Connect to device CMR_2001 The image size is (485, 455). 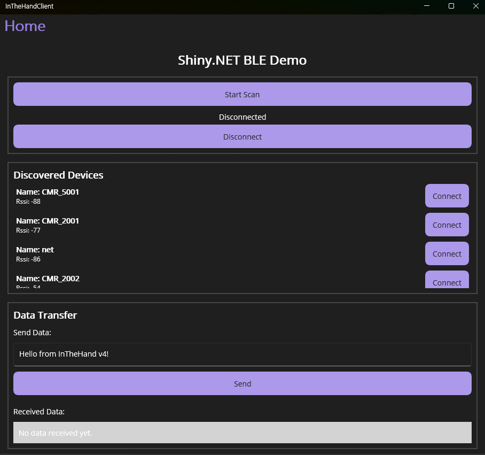[447, 225]
